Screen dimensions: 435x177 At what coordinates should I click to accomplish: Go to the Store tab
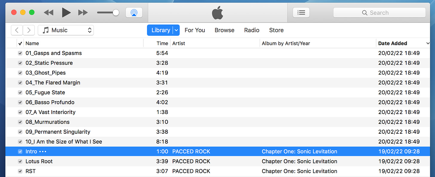(x=276, y=30)
